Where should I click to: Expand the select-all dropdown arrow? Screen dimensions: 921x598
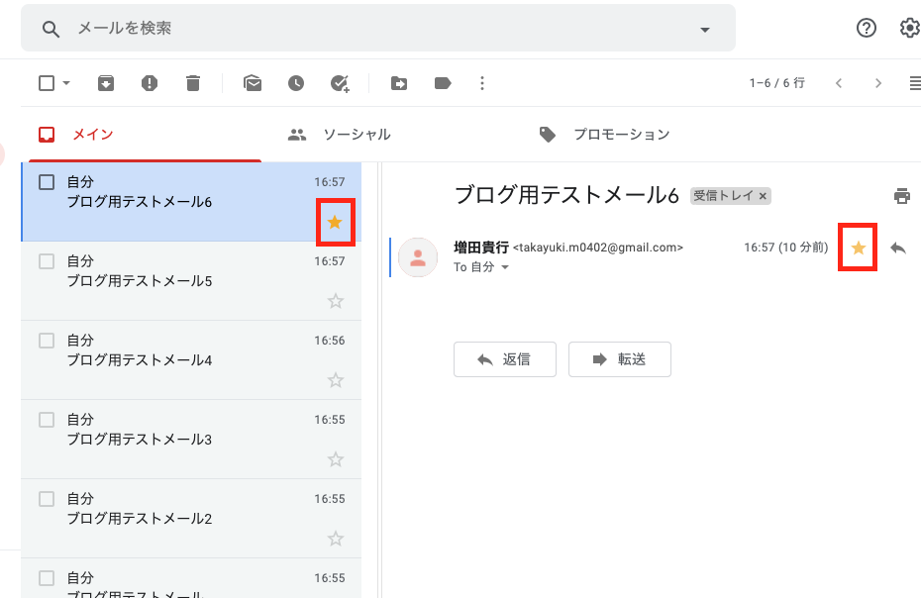pos(66,83)
